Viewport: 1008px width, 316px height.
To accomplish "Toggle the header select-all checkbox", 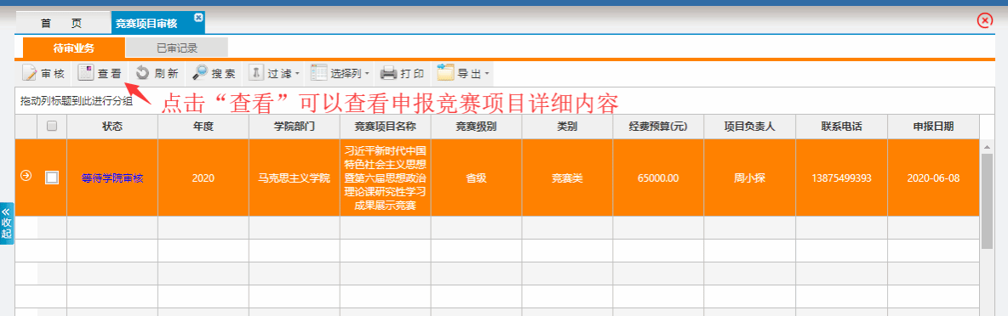I will click(x=52, y=127).
